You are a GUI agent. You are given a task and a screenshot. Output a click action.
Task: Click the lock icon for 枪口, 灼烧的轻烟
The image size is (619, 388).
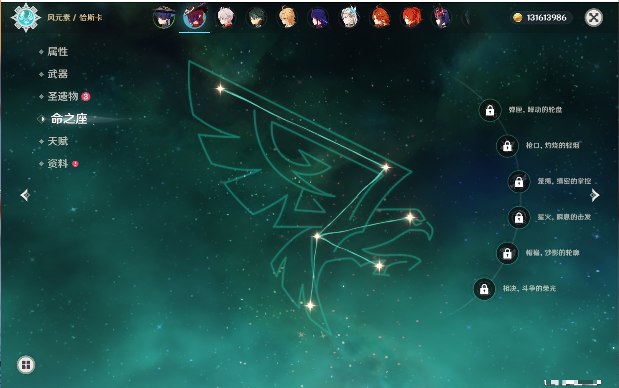[x=508, y=146]
